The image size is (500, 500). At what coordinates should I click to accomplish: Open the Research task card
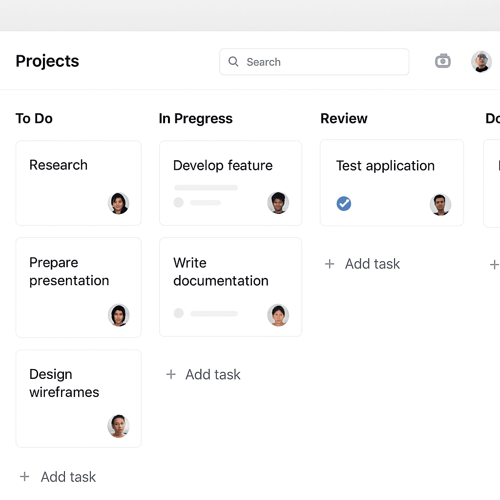pos(79,183)
